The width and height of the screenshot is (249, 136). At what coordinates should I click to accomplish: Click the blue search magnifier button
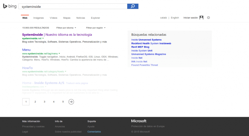coord(133,6)
